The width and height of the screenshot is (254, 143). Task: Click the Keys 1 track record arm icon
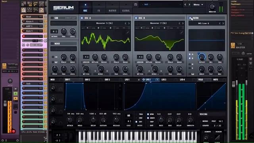[24, 21]
